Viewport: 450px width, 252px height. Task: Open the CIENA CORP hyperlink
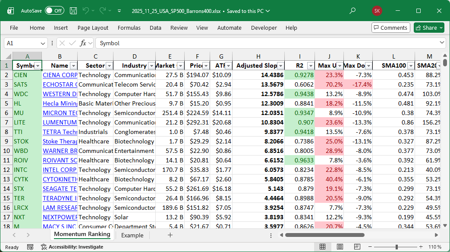[60, 75]
